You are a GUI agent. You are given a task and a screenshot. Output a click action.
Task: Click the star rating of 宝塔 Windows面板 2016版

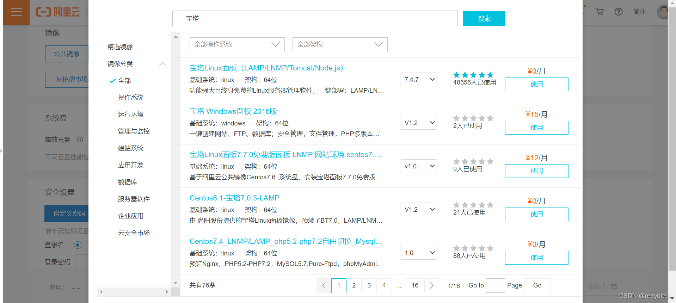(473, 118)
